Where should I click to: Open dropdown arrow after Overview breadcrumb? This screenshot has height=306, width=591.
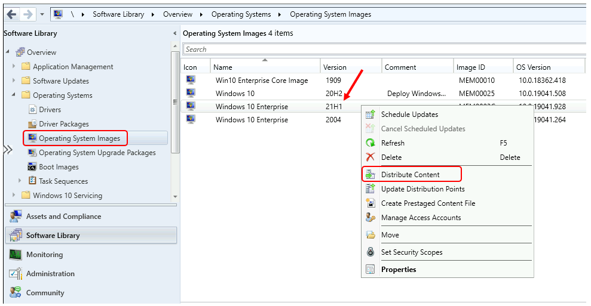(201, 15)
